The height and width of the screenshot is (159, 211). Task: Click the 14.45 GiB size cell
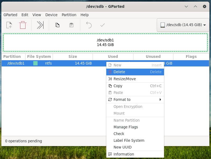[x=83, y=63]
